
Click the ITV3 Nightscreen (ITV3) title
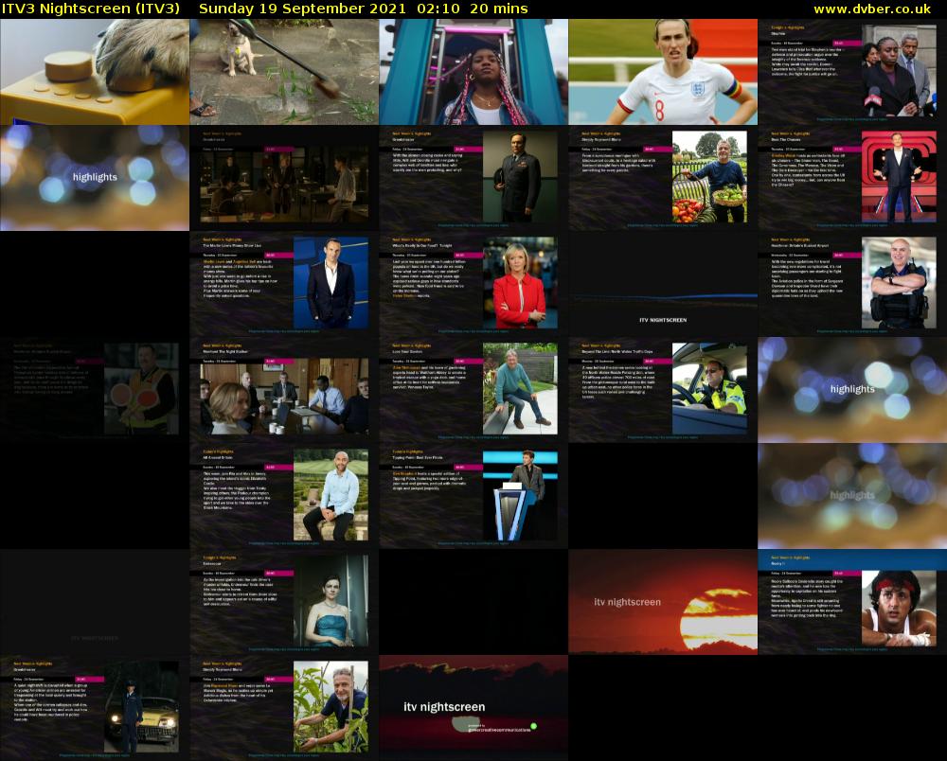tap(91, 9)
